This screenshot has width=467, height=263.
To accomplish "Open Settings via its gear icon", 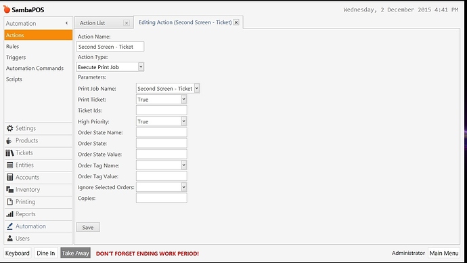I will pyautogui.click(x=10, y=128).
